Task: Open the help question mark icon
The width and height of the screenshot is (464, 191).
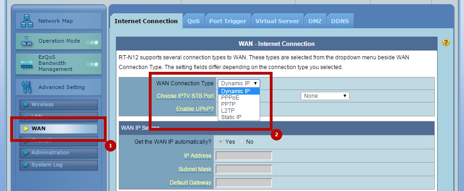Action: (445, 42)
